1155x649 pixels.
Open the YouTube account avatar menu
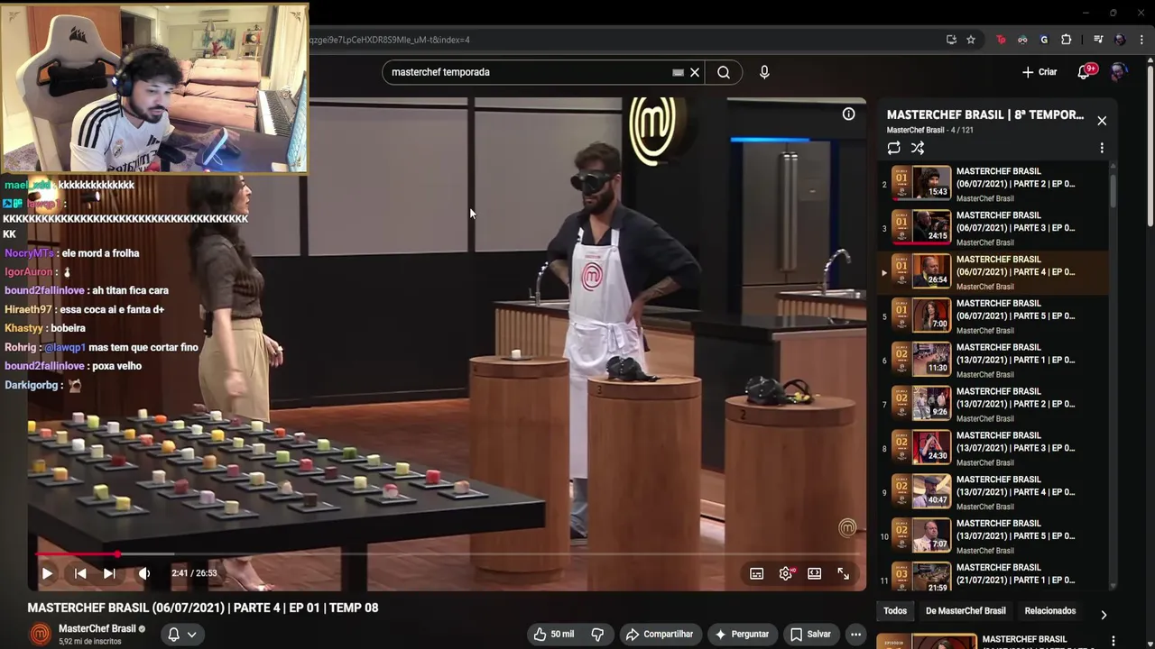(1119, 72)
